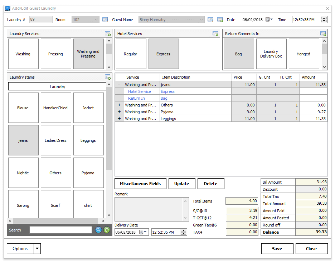Click the G. Cnt column header
Screen dimensions: 335x264
tap(267, 77)
